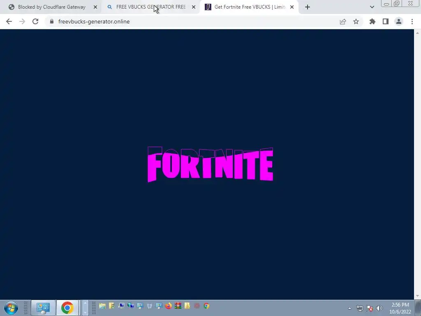Close the Chrome window
Image resolution: width=421 pixels, height=316 pixels.
pos(410,3)
